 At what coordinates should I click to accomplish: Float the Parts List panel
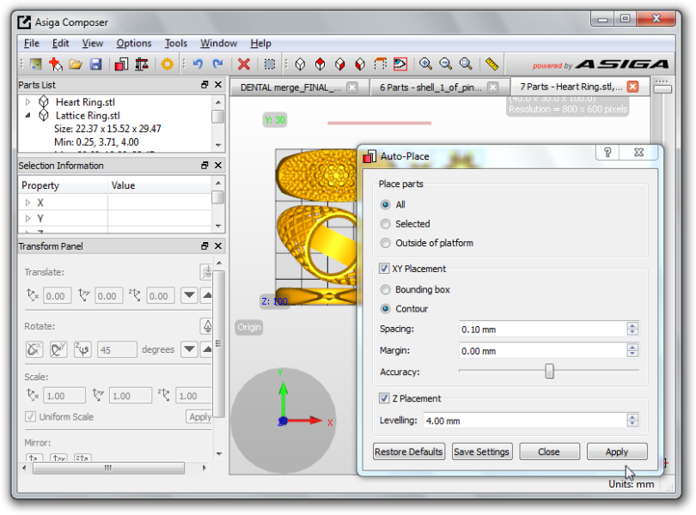click(205, 84)
